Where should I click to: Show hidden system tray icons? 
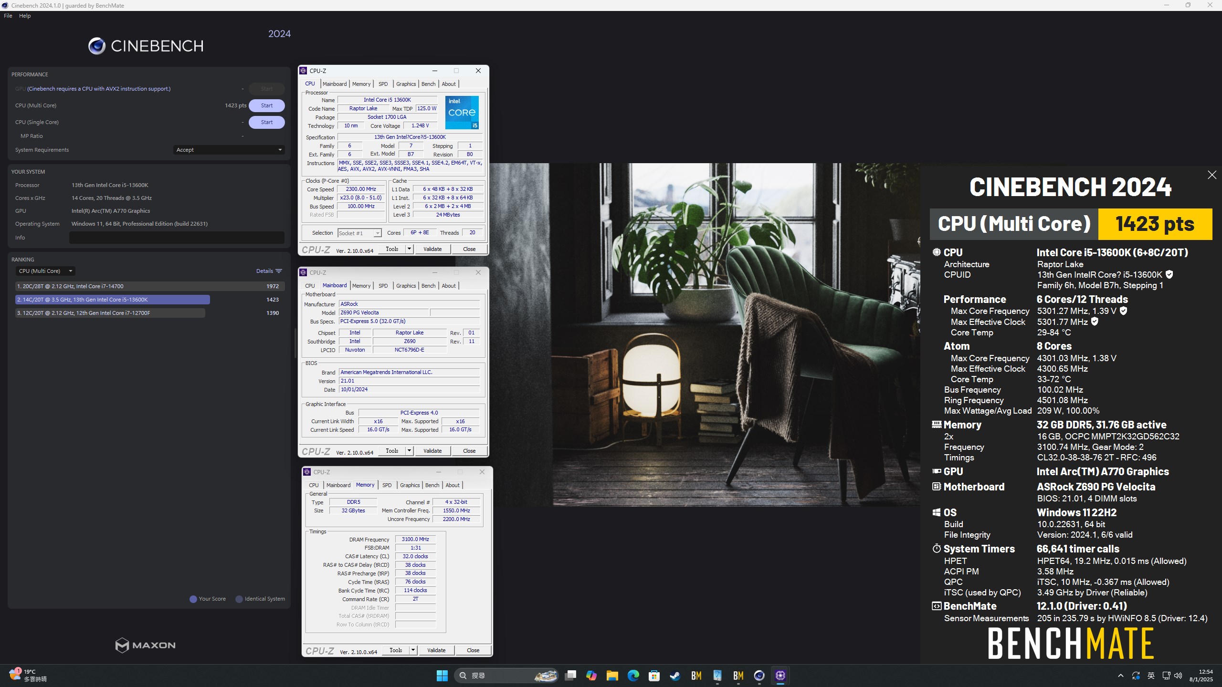click(x=1121, y=676)
